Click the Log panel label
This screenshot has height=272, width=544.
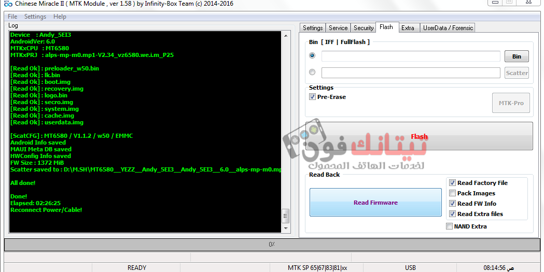[x=13, y=25]
